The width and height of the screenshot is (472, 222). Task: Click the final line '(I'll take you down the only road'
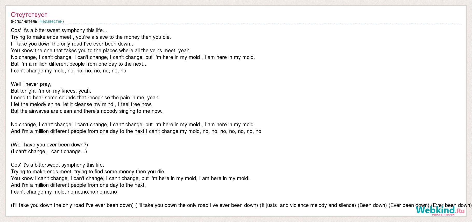[x=241, y=205]
